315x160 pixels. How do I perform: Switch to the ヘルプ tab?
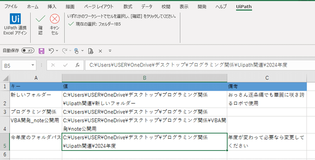221,6
